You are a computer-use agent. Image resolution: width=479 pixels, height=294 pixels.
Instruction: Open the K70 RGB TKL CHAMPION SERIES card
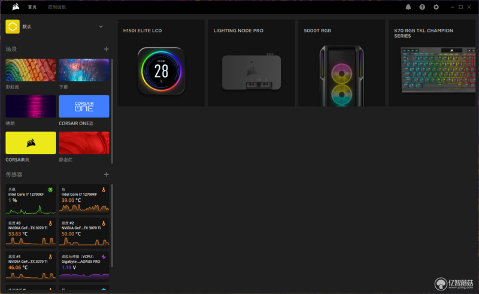click(432, 63)
